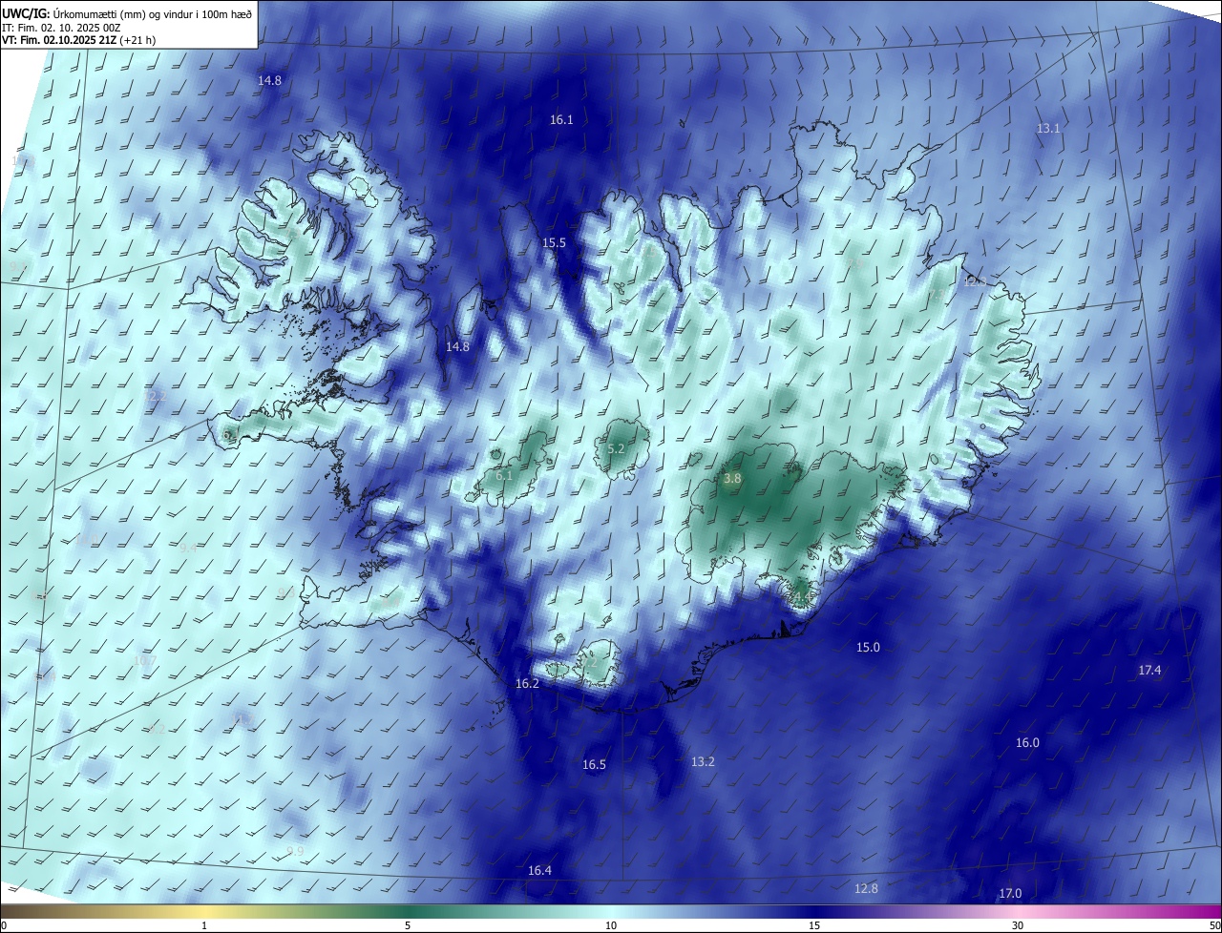The image size is (1222, 933).
Task: Click the 16.0 value label
Action: [1027, 742]
